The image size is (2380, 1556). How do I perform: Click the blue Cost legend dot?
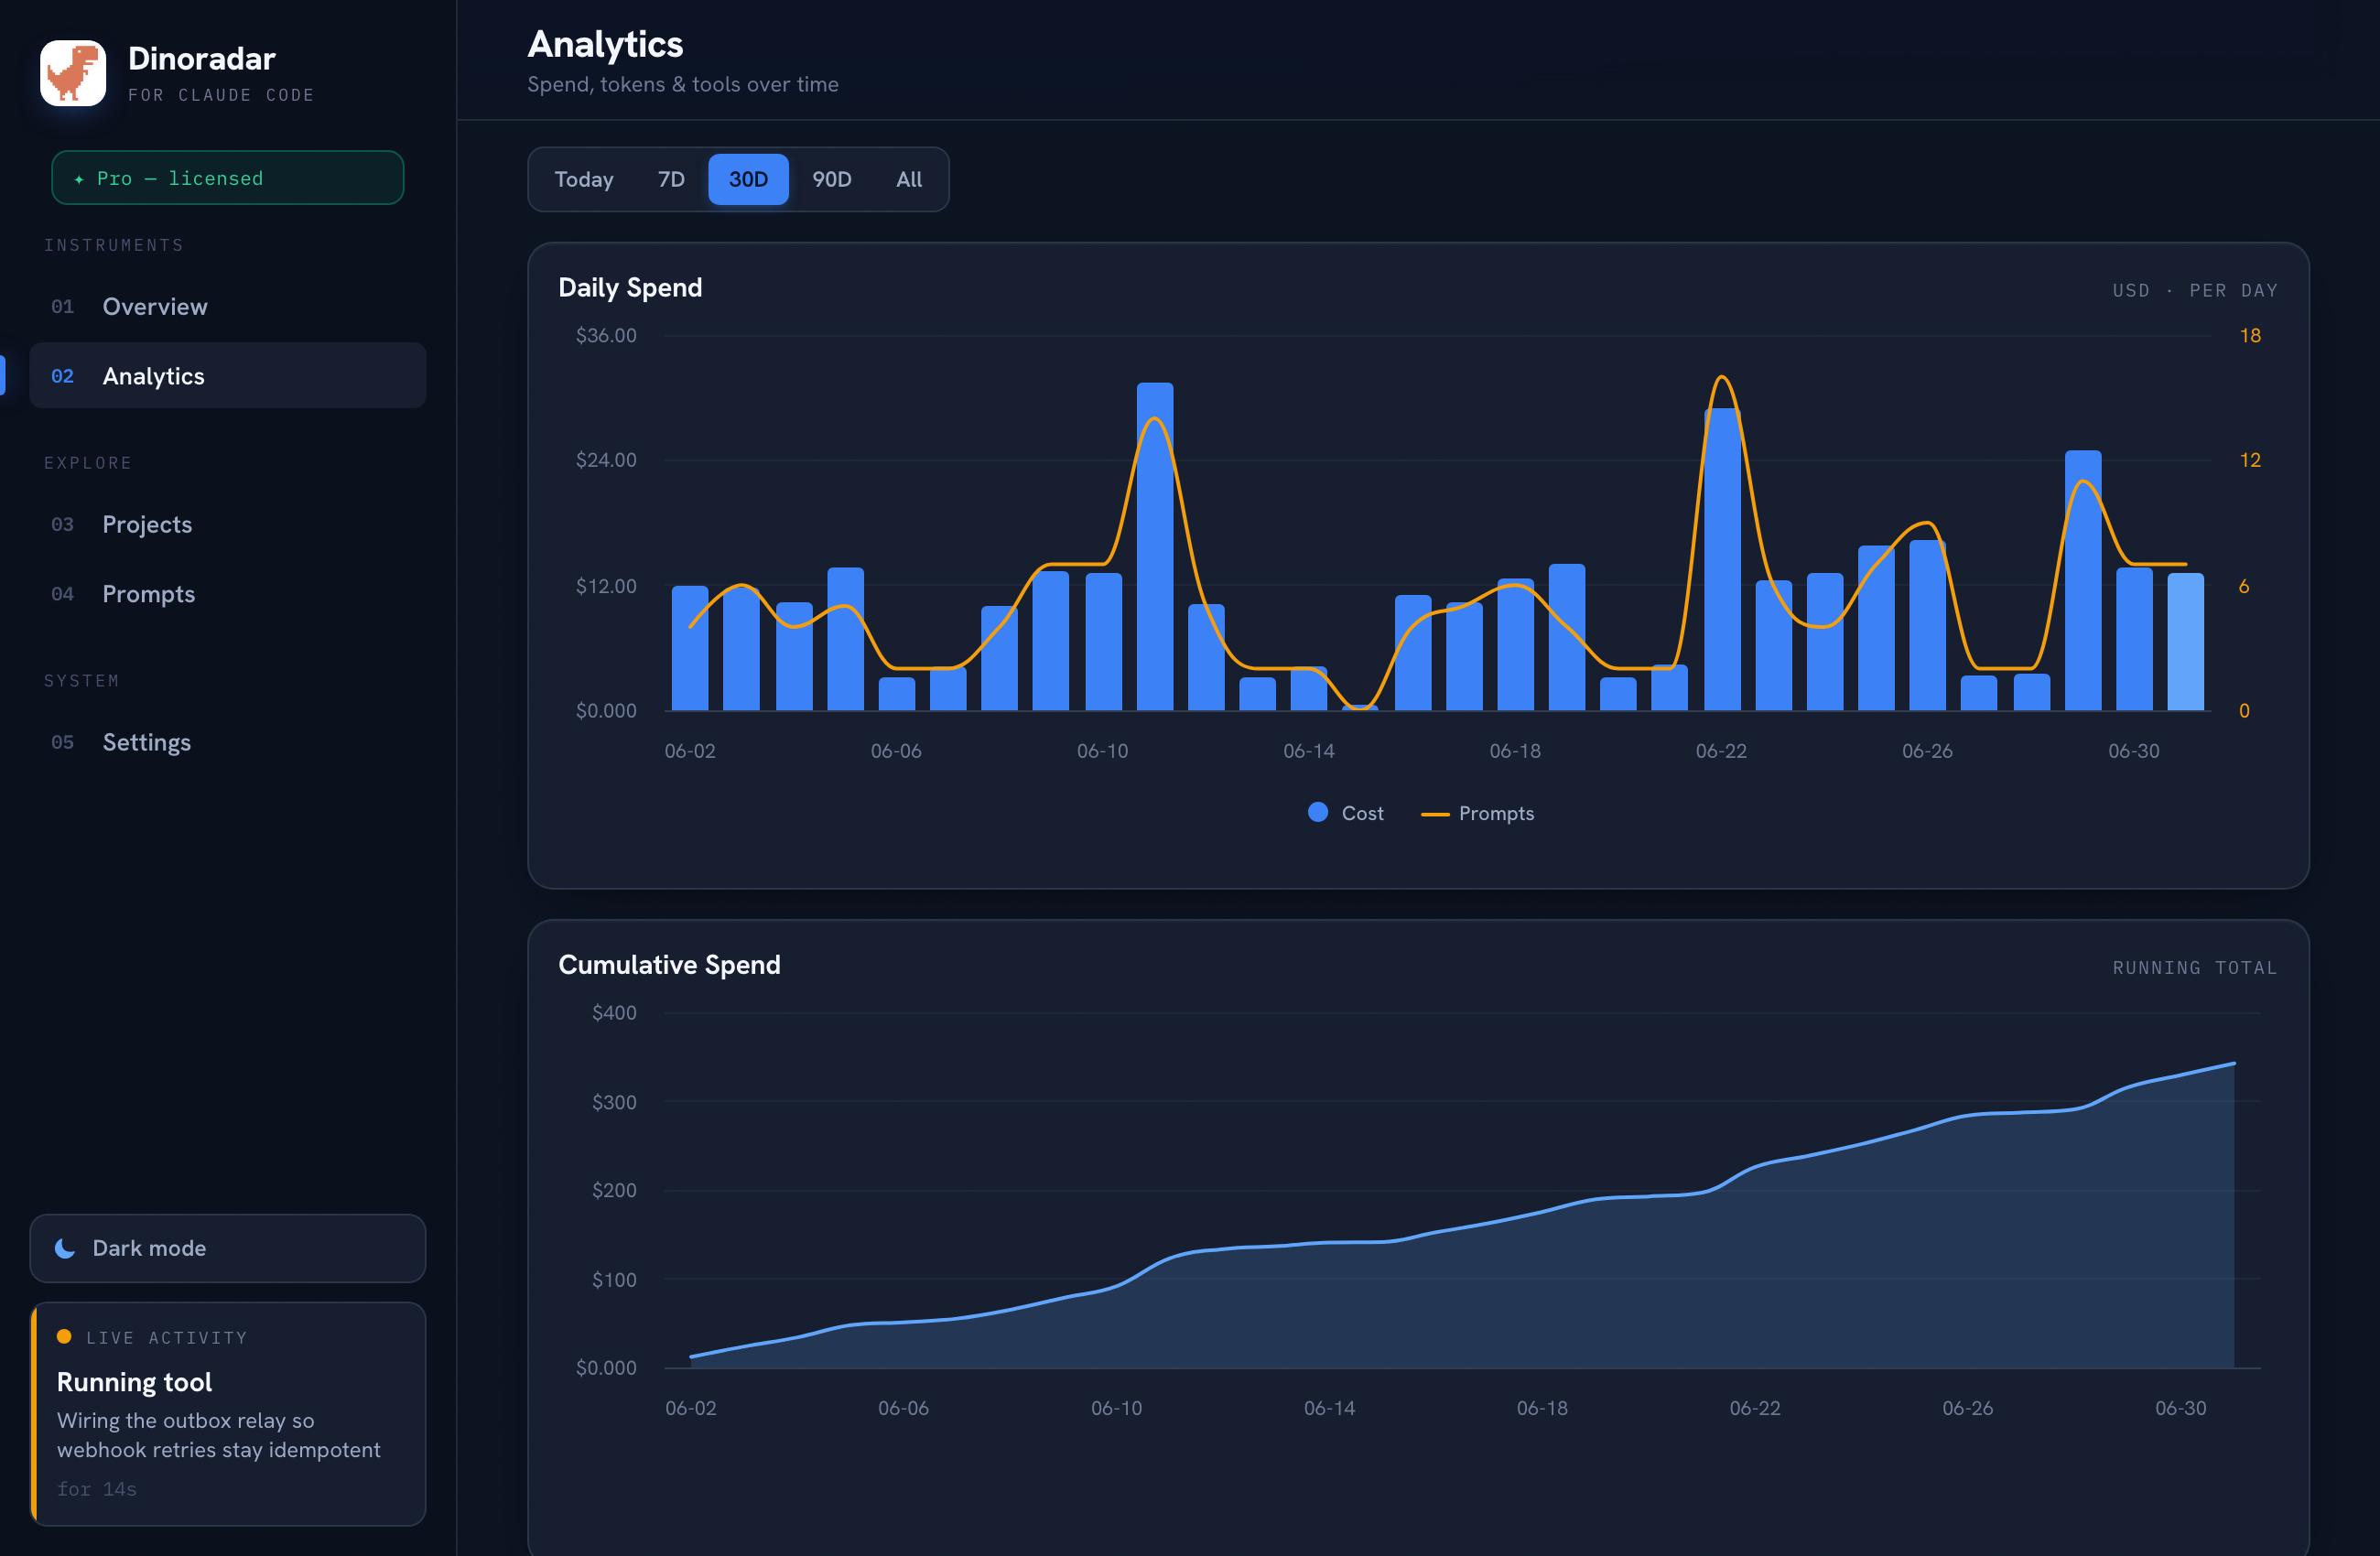point(1318,812)
